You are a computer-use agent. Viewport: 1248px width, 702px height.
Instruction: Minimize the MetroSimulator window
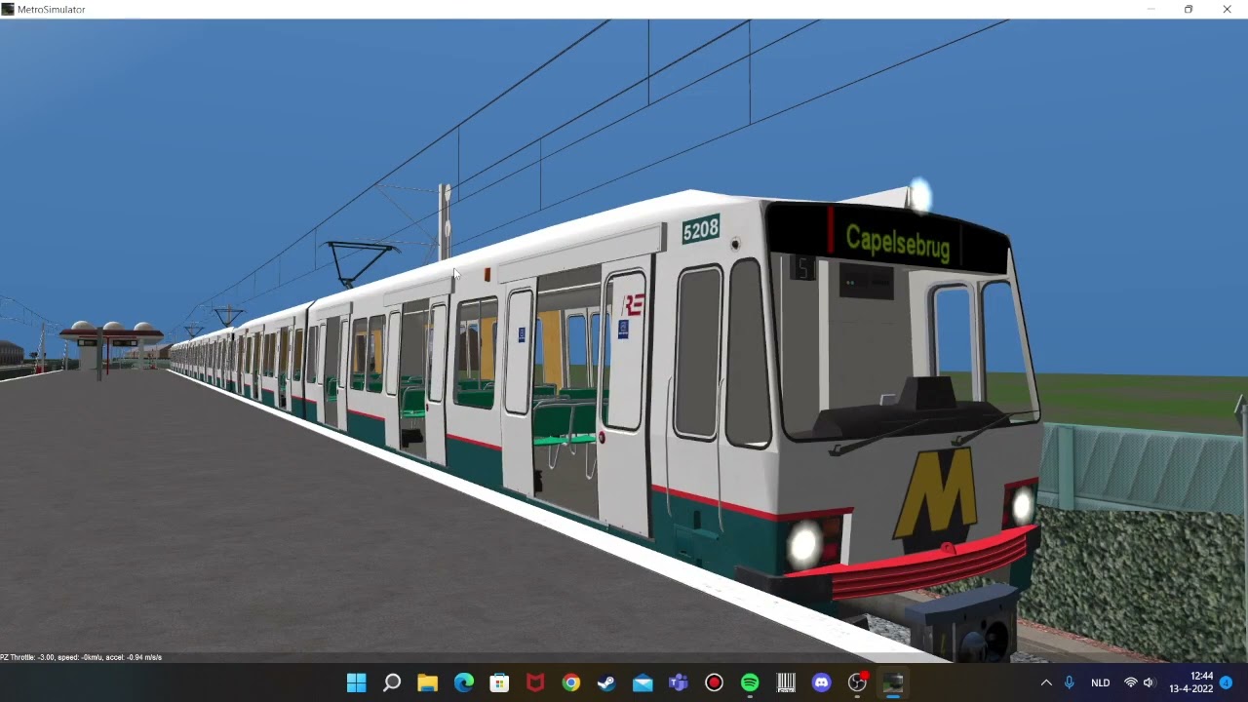click(x=1151, y=9)
